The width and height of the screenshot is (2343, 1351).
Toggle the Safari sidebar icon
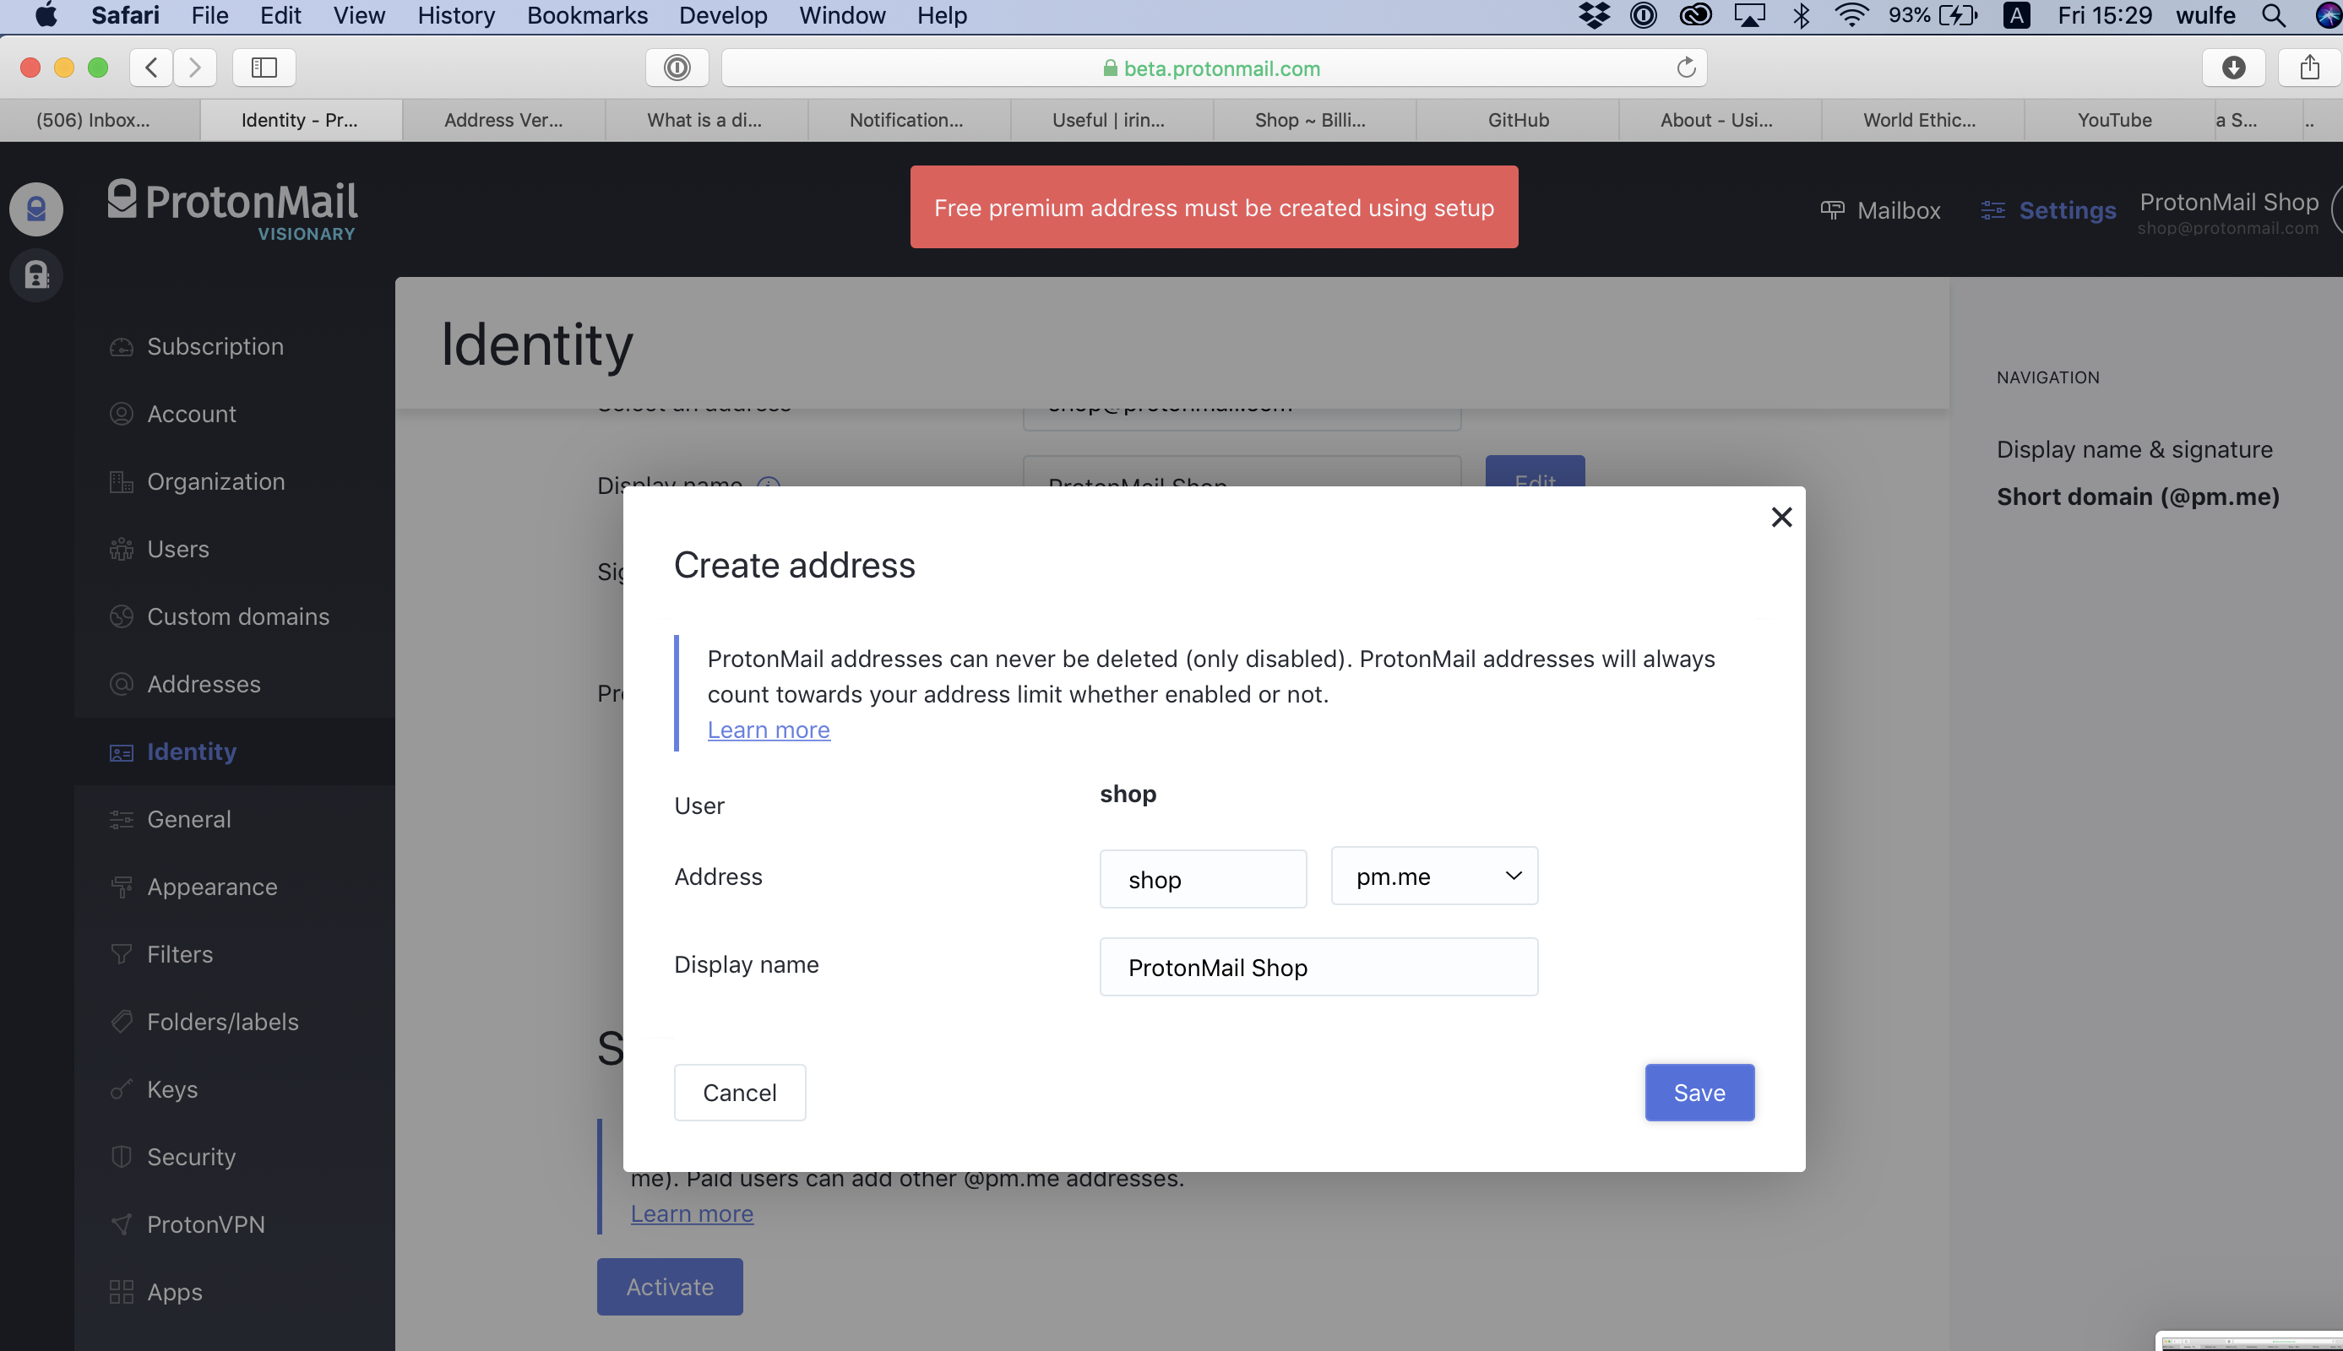click(x=264, y=67)
